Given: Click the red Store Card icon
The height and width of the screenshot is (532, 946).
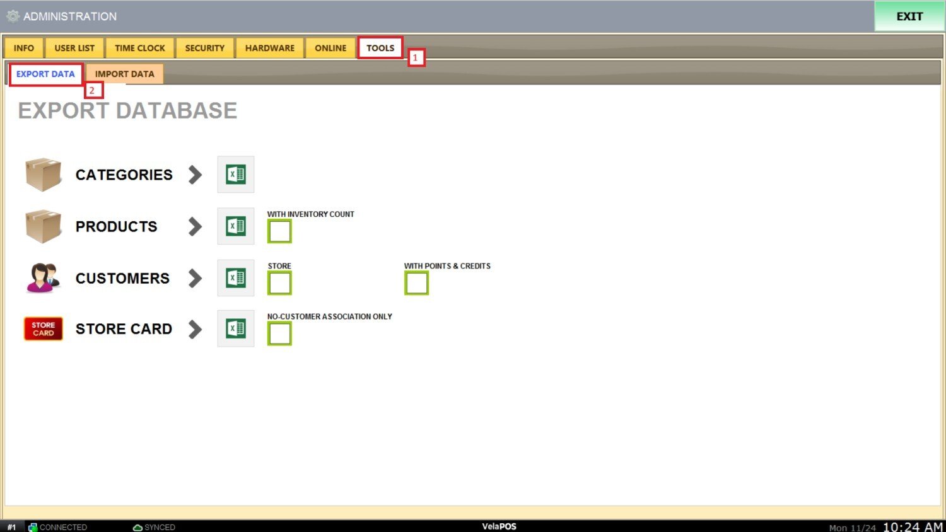Looking at the screenshot, I should coord(43,328).
